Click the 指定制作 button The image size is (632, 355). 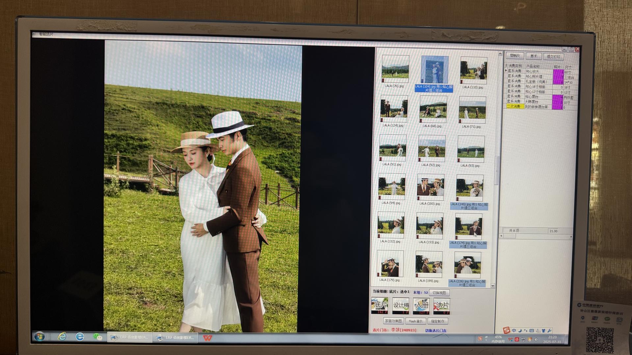point(438,321)
